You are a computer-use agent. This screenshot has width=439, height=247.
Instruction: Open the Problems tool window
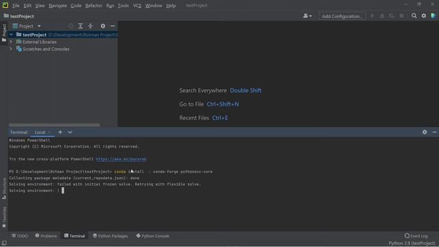46,236
